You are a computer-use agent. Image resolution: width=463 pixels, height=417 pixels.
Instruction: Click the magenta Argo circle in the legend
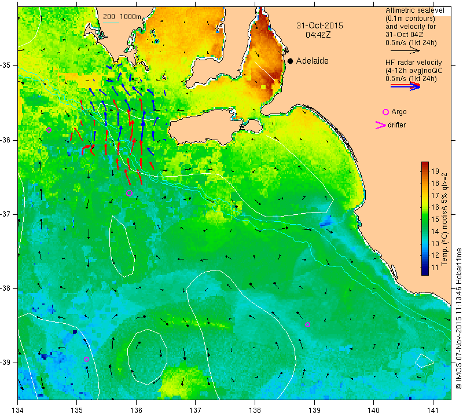[x=385, y=112]
